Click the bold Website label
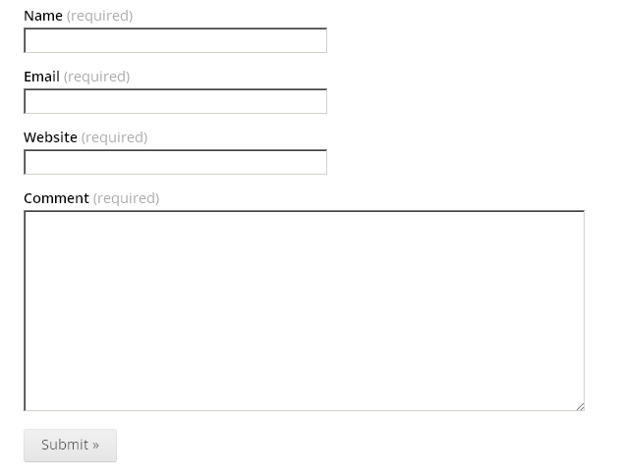This screenshot has height=476, width=621. (50, 137)
